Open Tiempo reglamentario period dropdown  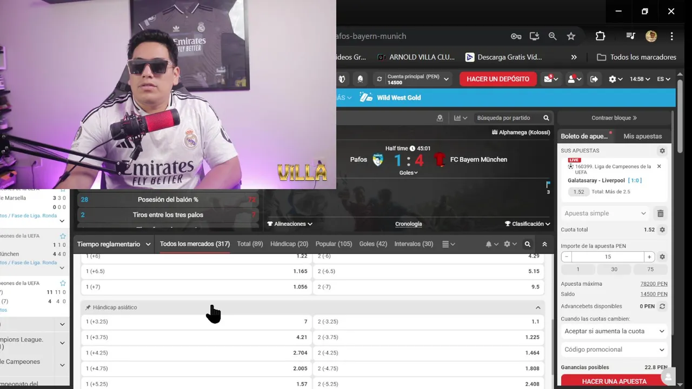tap(114, 244)
